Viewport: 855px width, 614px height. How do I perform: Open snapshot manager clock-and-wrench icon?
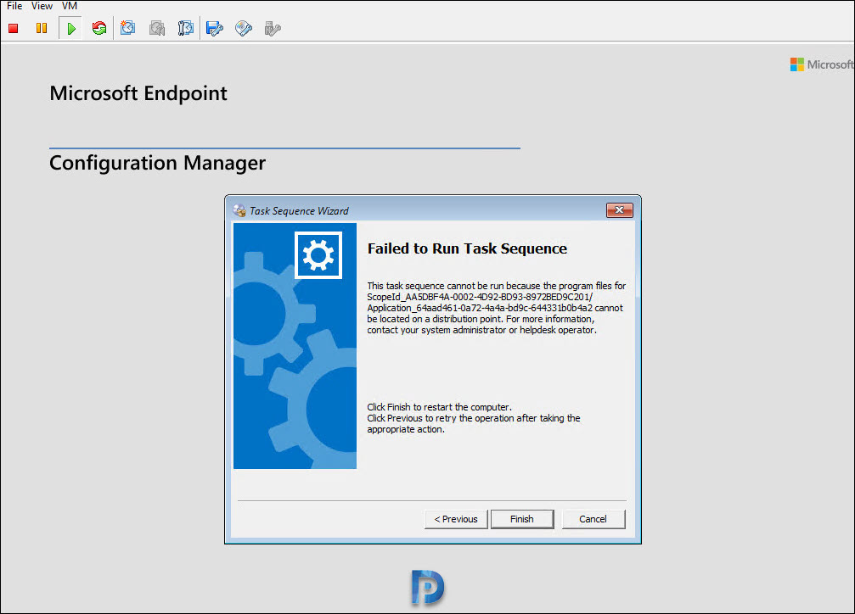coord(185,28)
